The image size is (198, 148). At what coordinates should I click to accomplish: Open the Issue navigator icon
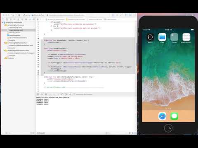tap(19, 19)
